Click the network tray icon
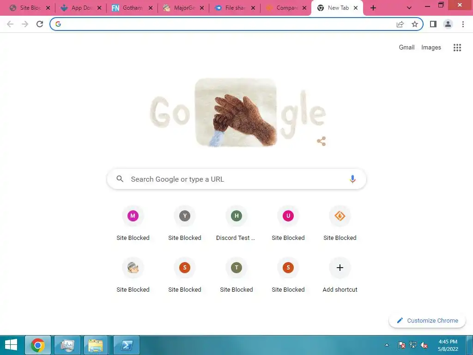Image resolution: width=473 pixels, height=355 pixels. click(412, 345)
